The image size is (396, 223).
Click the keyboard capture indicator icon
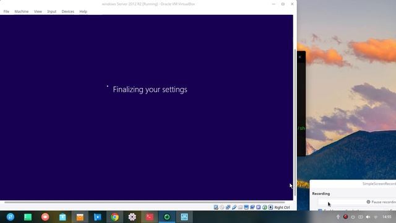270,208
